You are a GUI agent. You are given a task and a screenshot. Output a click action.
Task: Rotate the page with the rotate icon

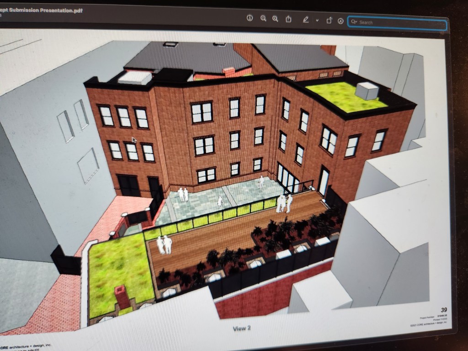coord(329,21)
